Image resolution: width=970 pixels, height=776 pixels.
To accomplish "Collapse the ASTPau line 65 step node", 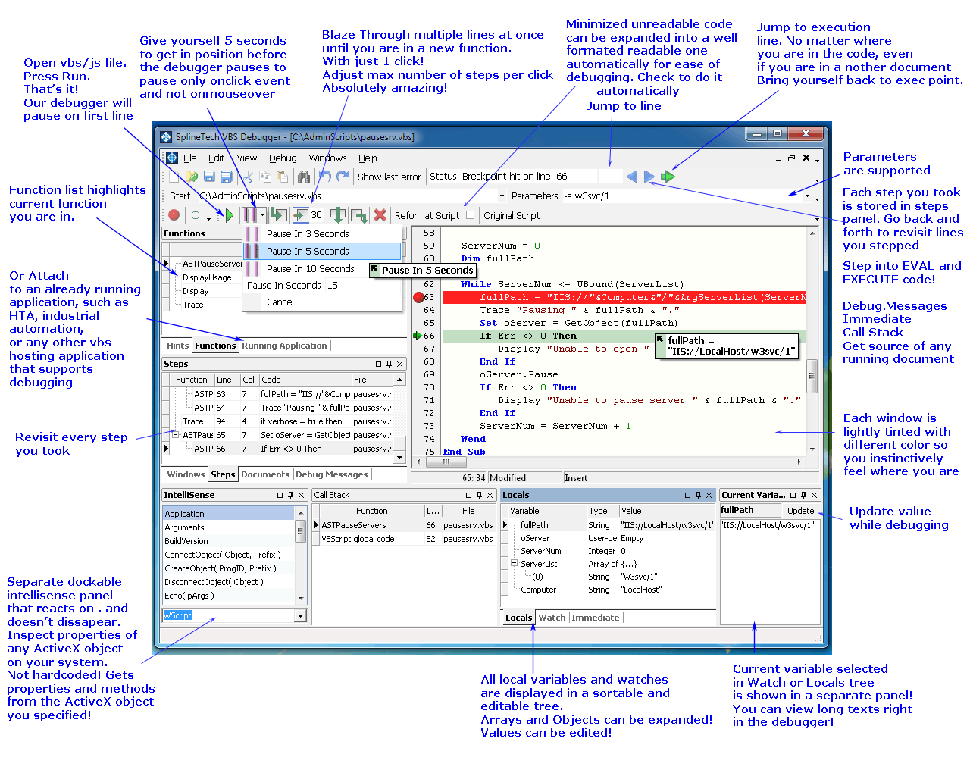I will tap(175, 435).
